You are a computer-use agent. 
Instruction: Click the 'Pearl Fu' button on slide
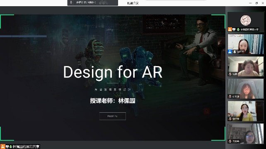pos(113,116)
